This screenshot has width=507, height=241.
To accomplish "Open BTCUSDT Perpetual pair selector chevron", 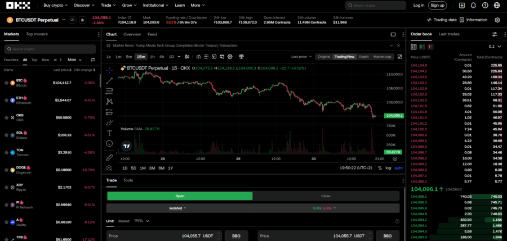I will click(64, 20).
